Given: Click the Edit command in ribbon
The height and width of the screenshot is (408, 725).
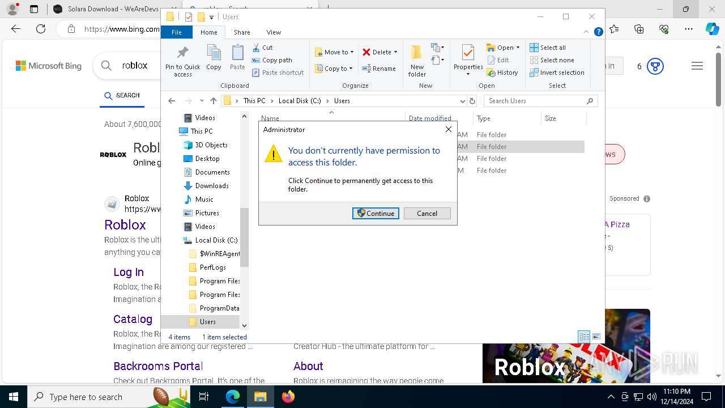Looking at the screenshot, I should click(x=498, y=60).
